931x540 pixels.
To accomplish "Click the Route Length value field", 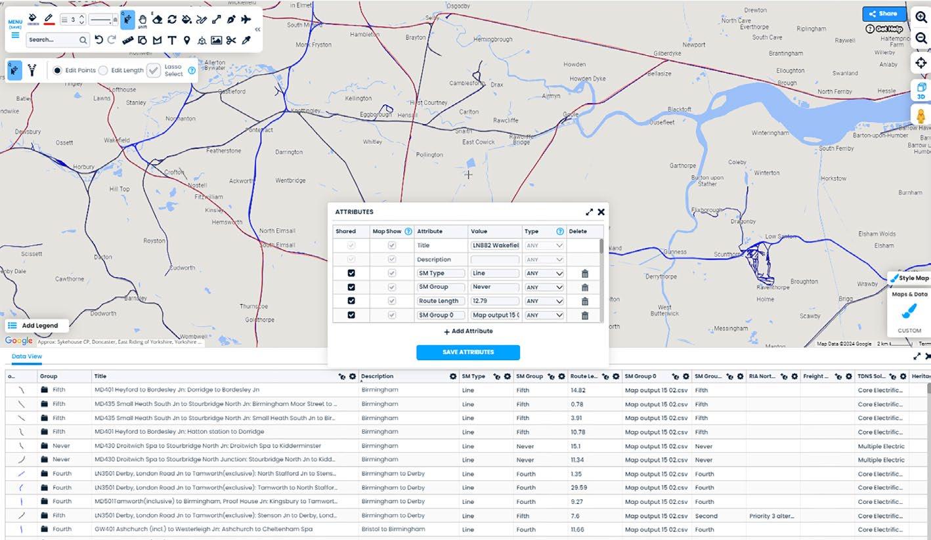I will [x=495, y=301].
